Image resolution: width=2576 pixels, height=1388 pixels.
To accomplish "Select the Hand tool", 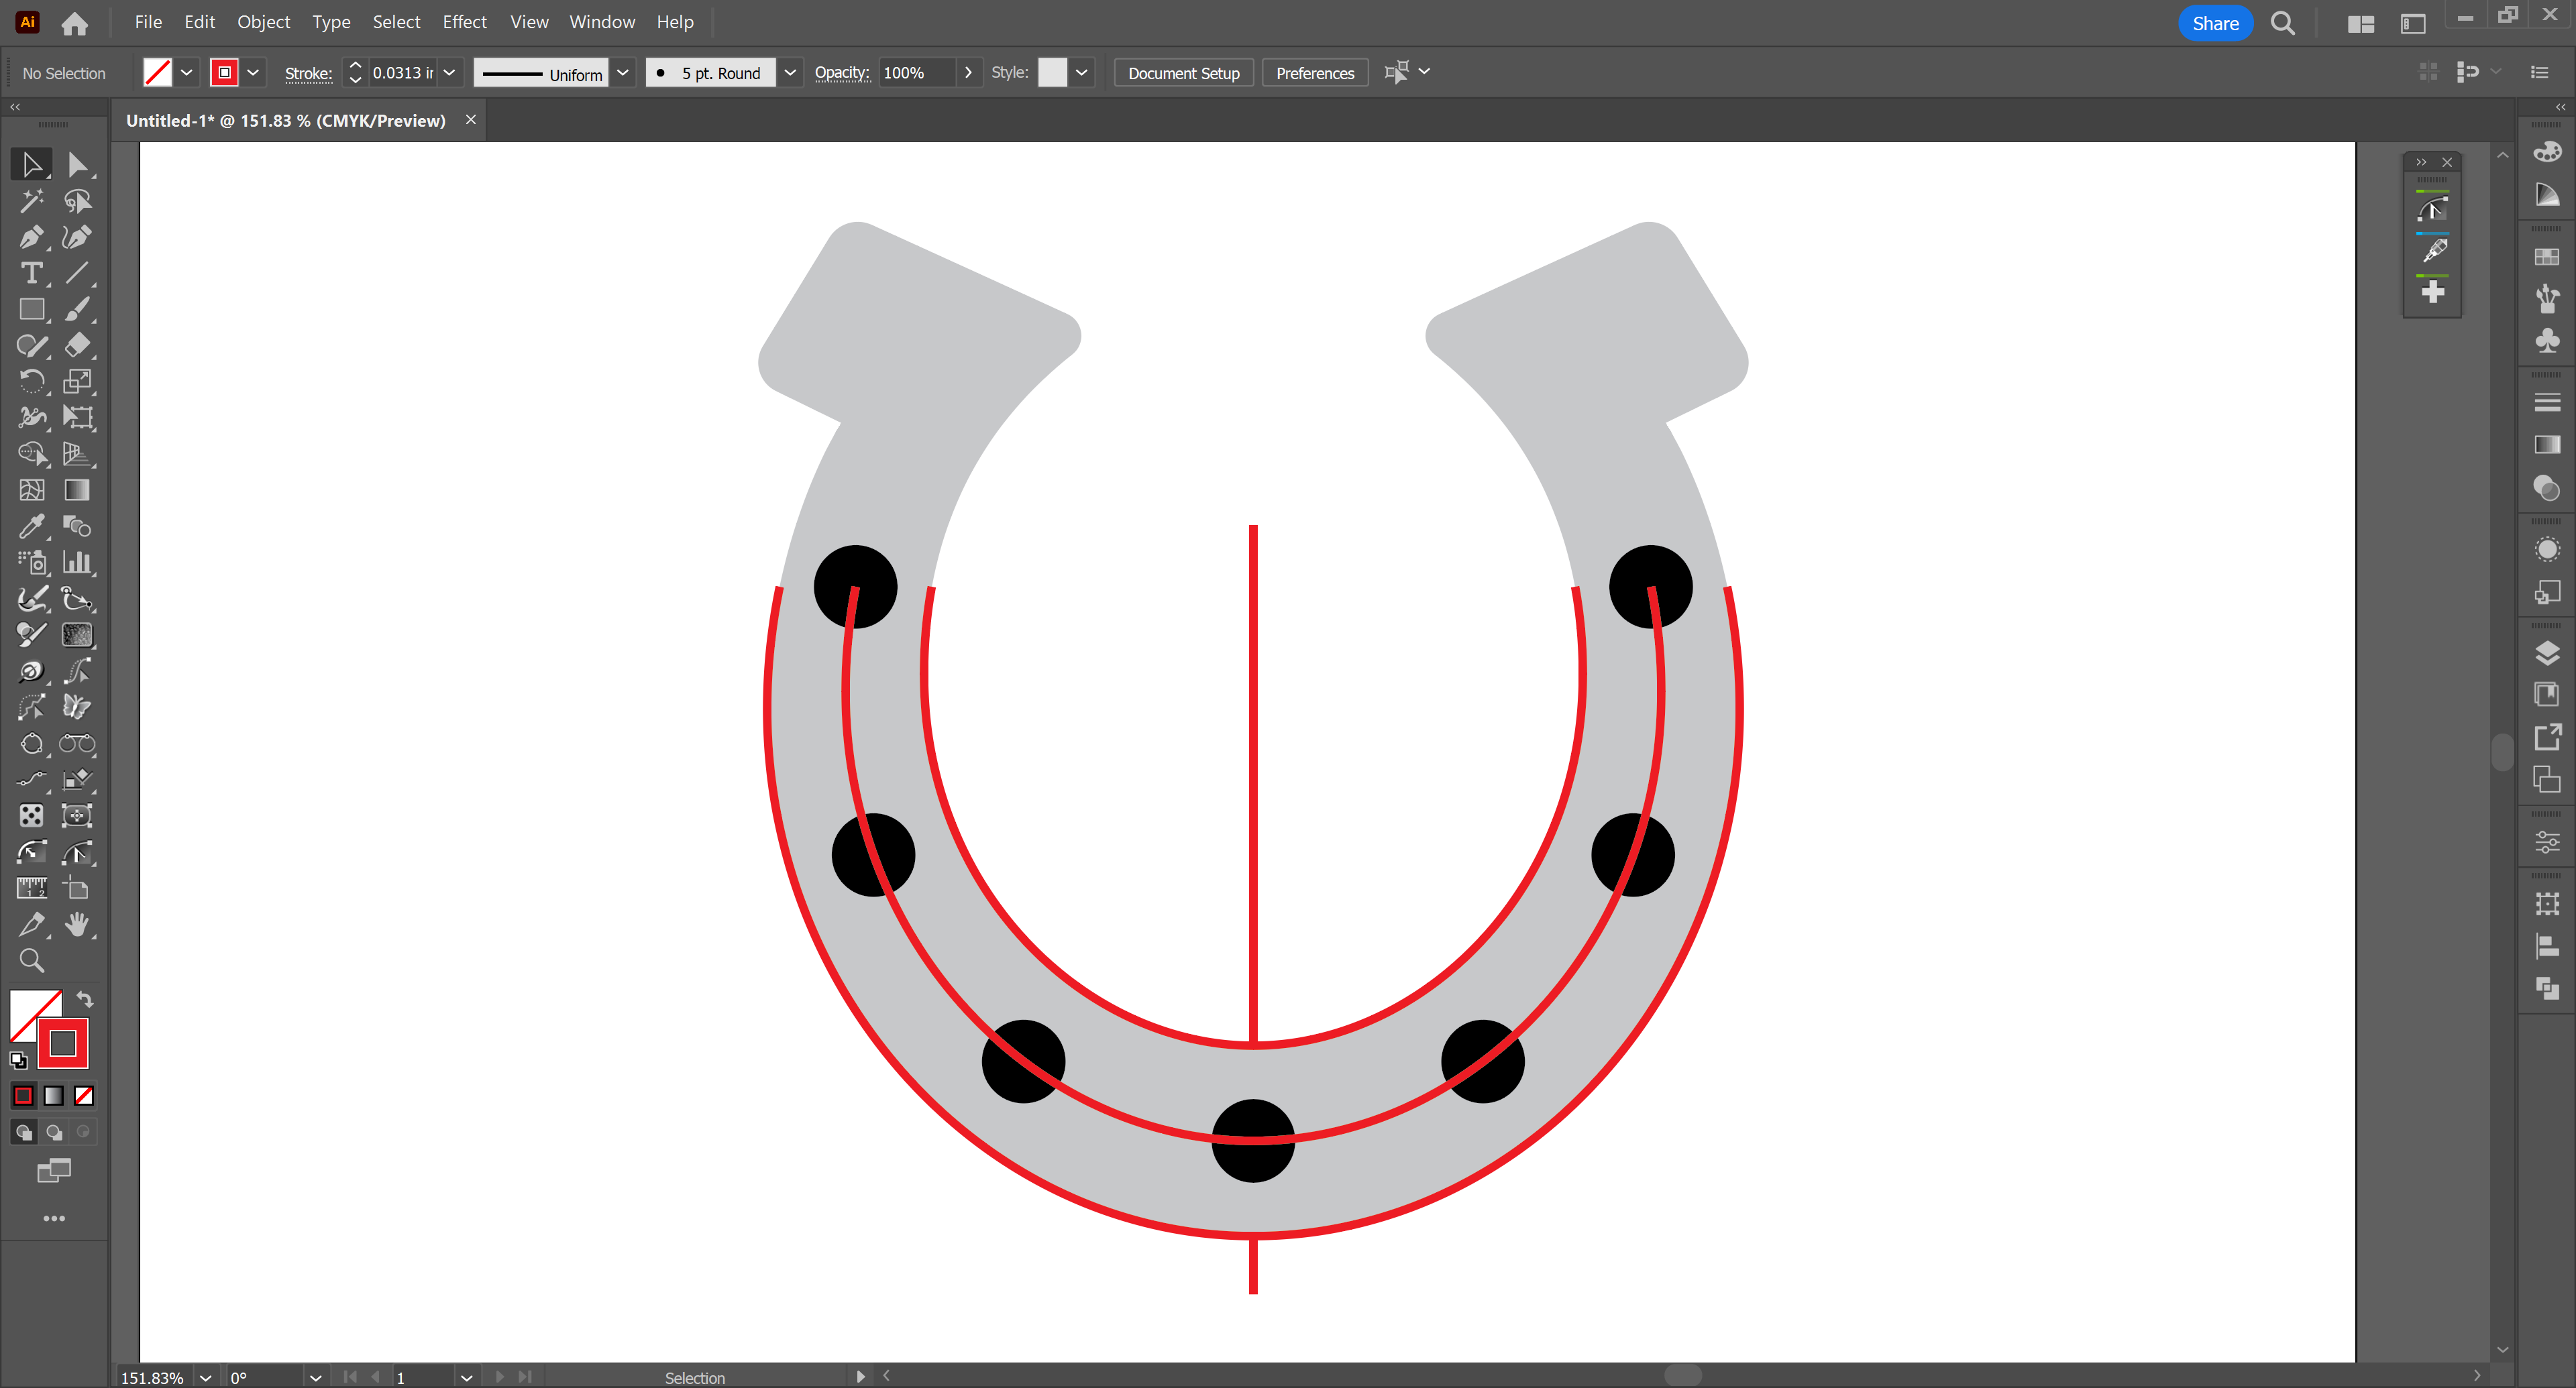I will pyautogui.click(x=77, y=925).
